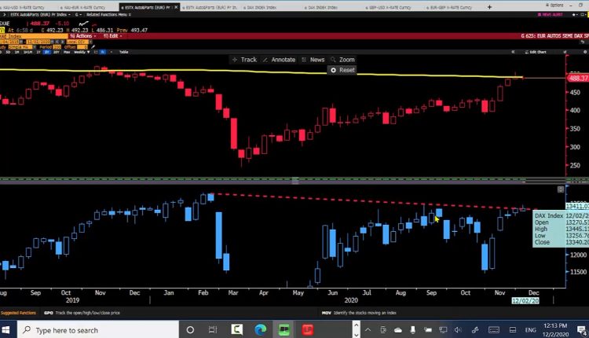Viewport: 589px width, 338px height.
Task: Click the Period input field
Action: point(57,47)
